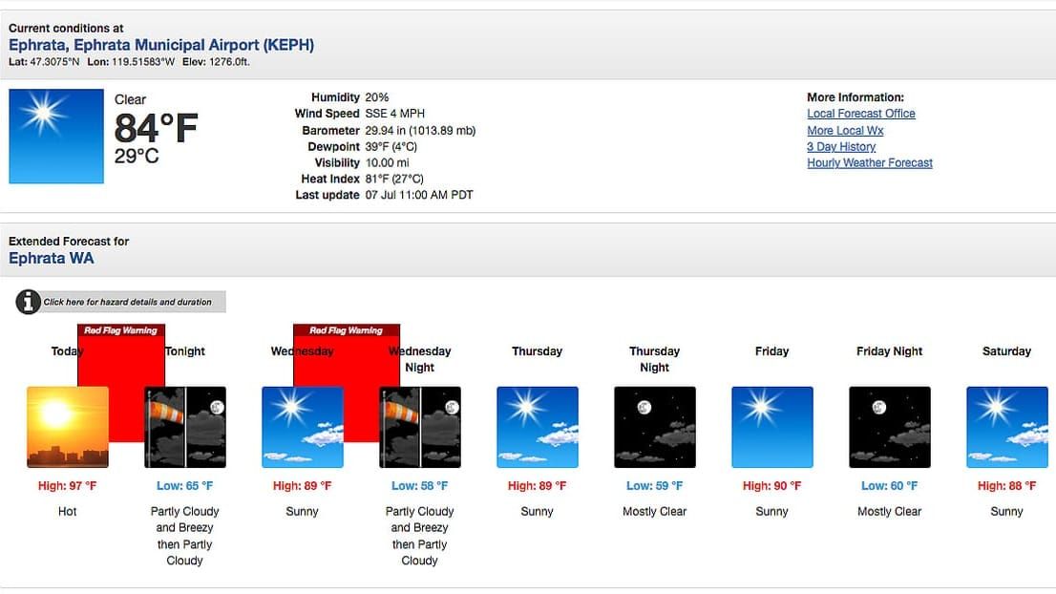1056x594 pixels.
Task: Click the Thursday Night 'Mostly Clear' description
Action: (655, 512)
